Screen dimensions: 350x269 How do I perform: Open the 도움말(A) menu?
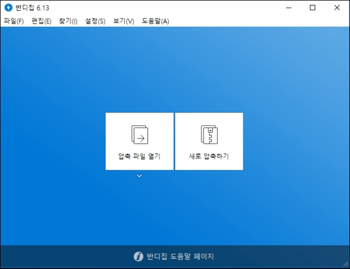click(x=155, y=21)
